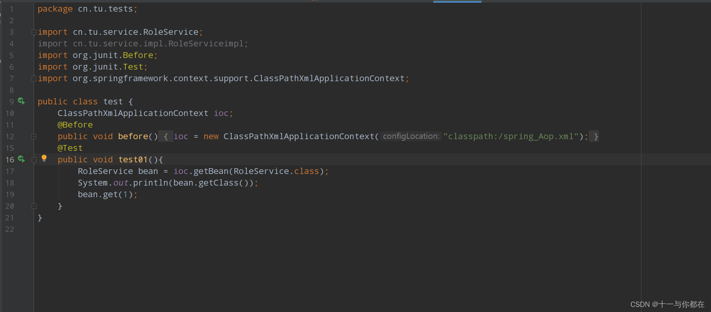This screenshot has width=711, height=312.
Task: Select the @Test annotation
Action: pos(70,148)
